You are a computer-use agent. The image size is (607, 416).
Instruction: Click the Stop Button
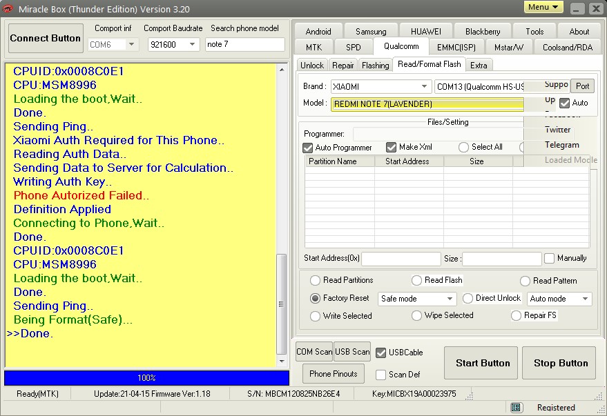[x=559, y=363]
